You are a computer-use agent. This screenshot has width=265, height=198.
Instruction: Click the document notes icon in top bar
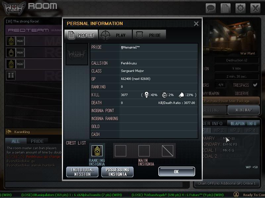[x=226, y=8]
